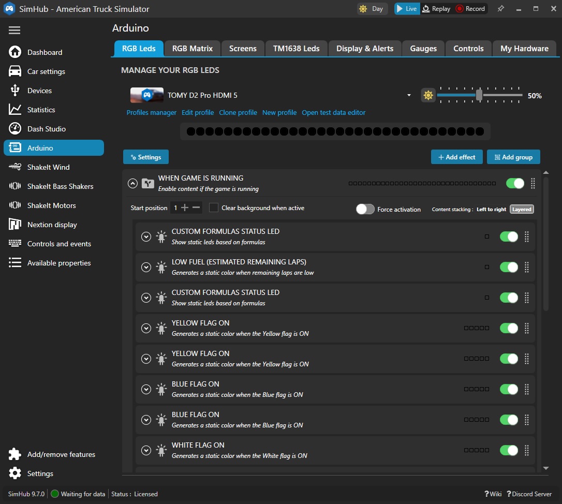Switch to the Screens tab
Image resolution: width=562 pixels, height=504 pixels.
click(243, 49)
